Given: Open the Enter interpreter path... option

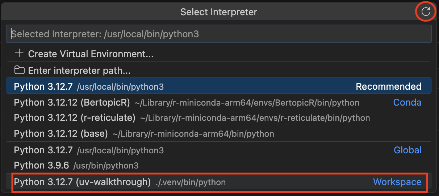Looking at the screenshot, I should tap(79, 71).
